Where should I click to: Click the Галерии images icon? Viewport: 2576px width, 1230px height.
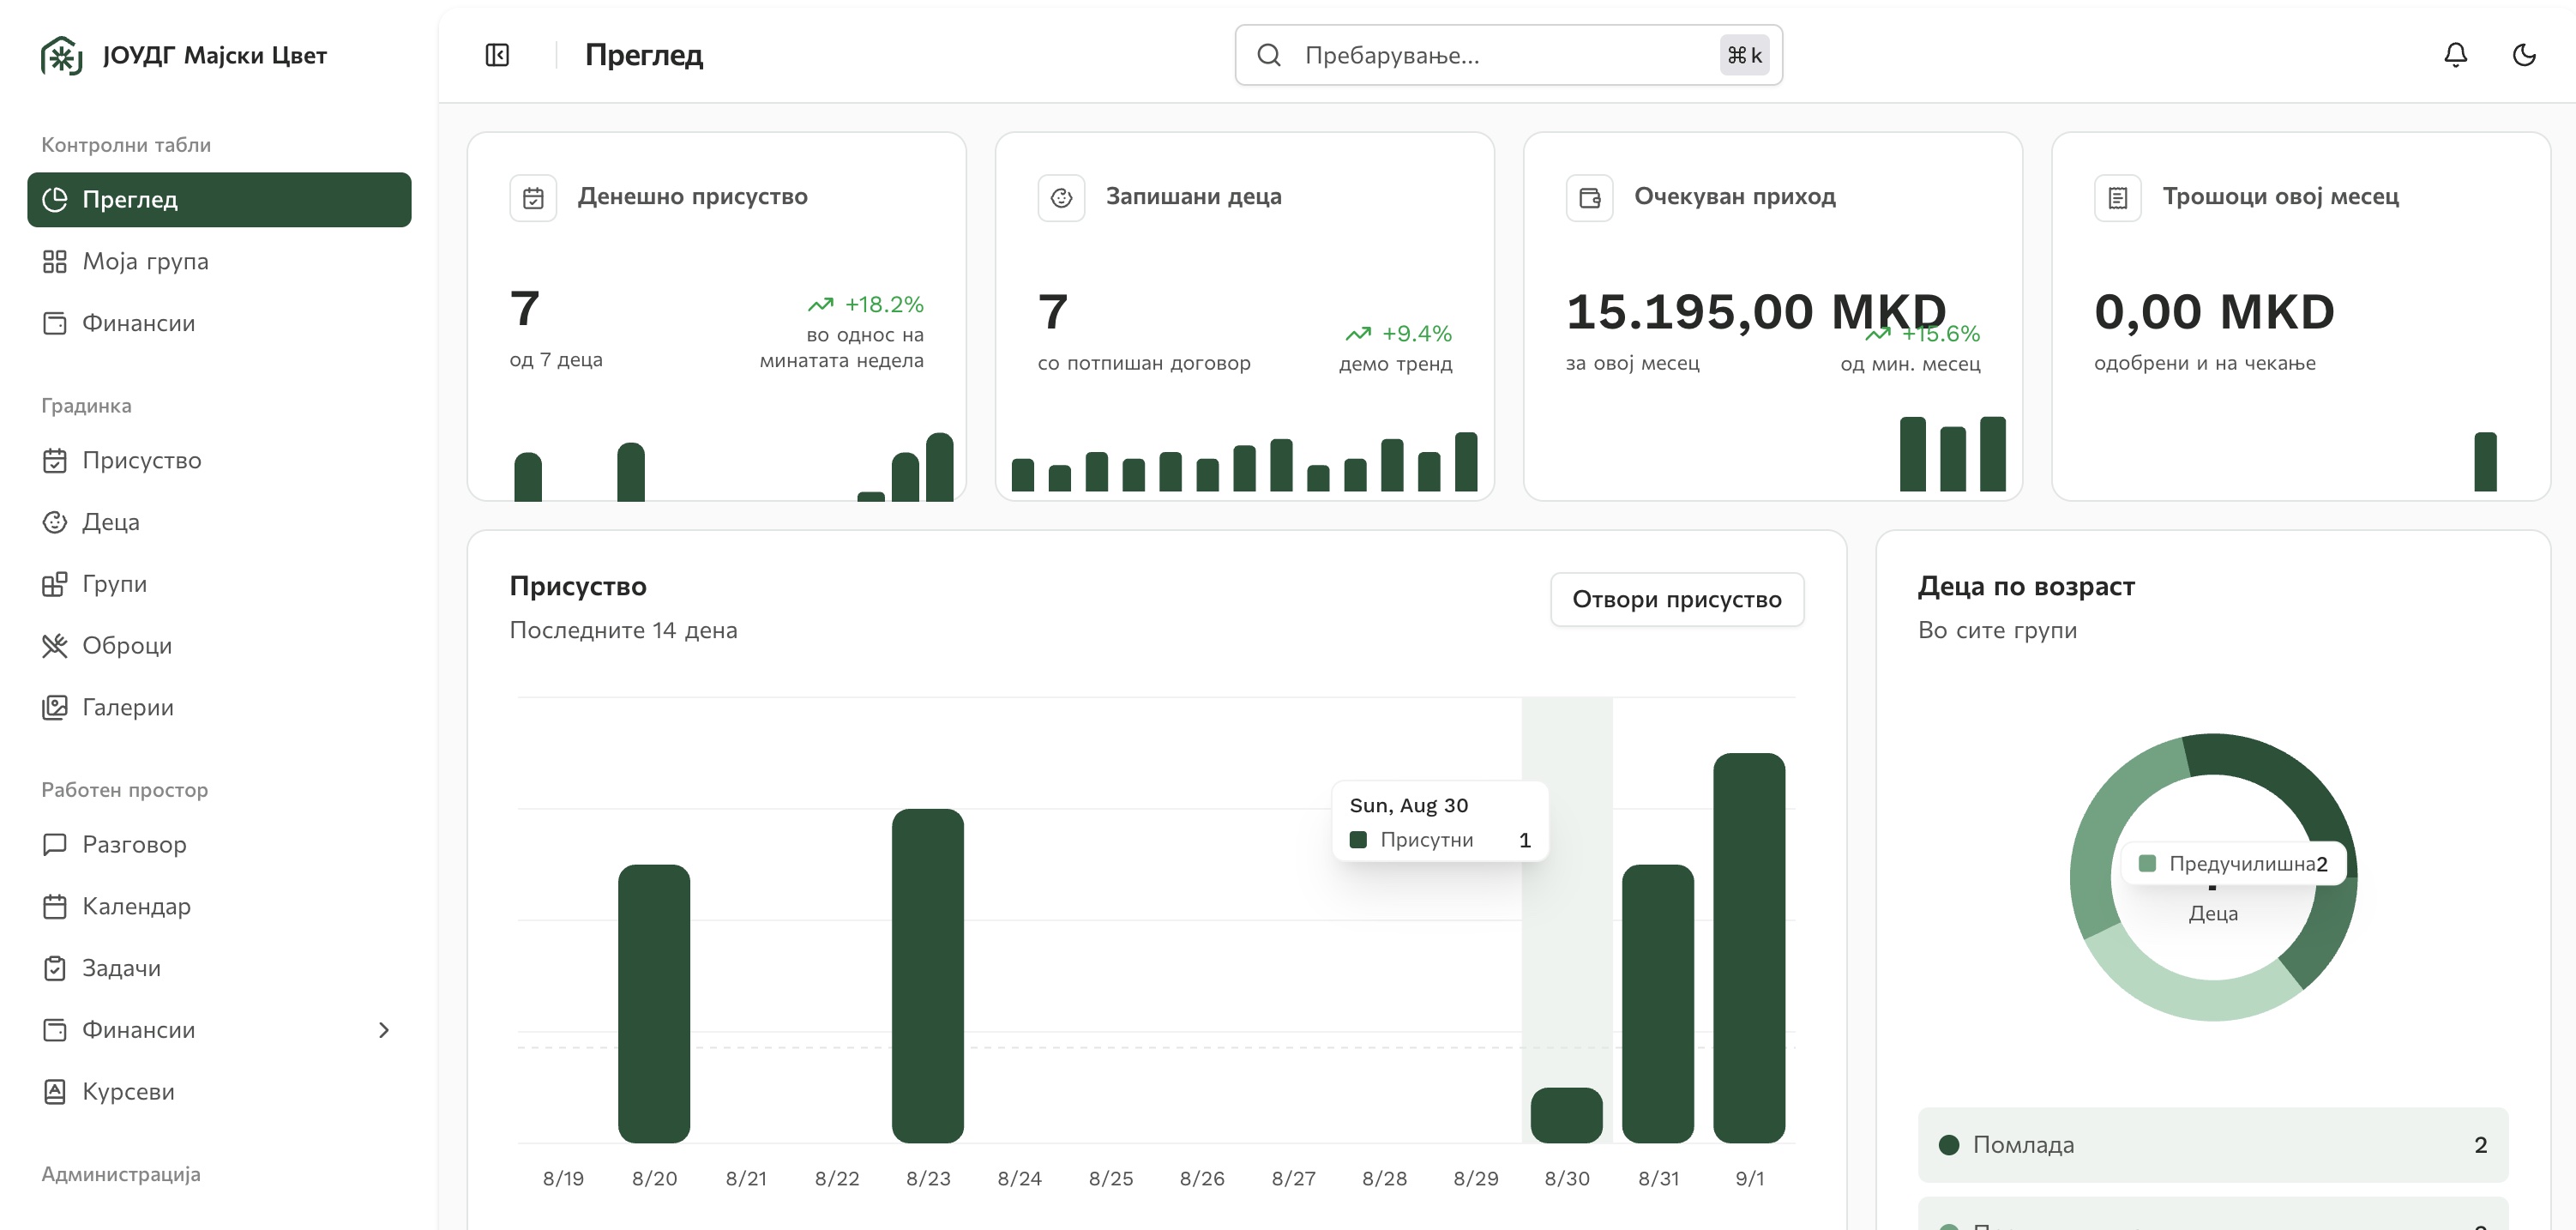[55, 707]
